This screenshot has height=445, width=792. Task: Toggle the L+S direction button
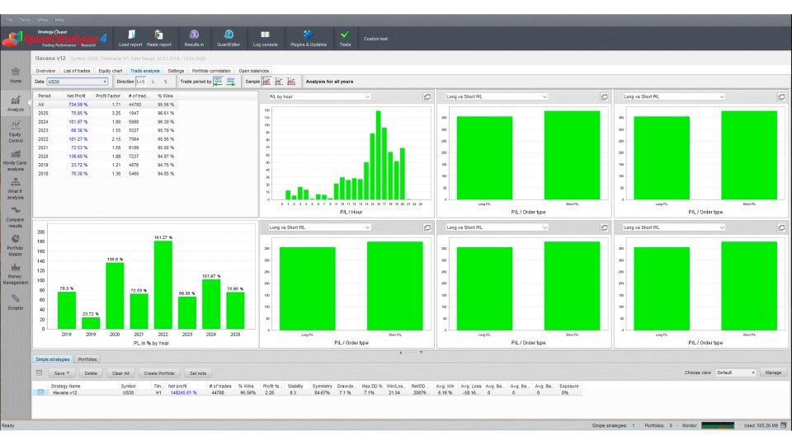pos(140,82)
